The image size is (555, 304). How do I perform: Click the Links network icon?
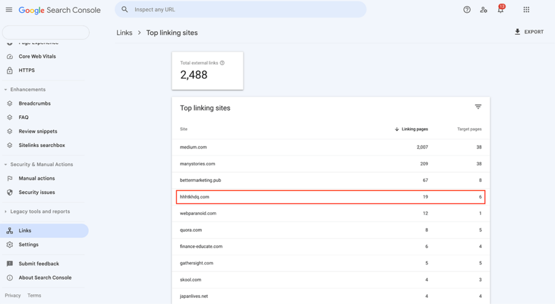(10, 230)
